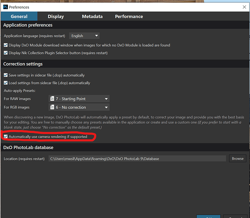Switch to the Display tab
The height and width of the screenshot is (218, 250).
[56, 17]
